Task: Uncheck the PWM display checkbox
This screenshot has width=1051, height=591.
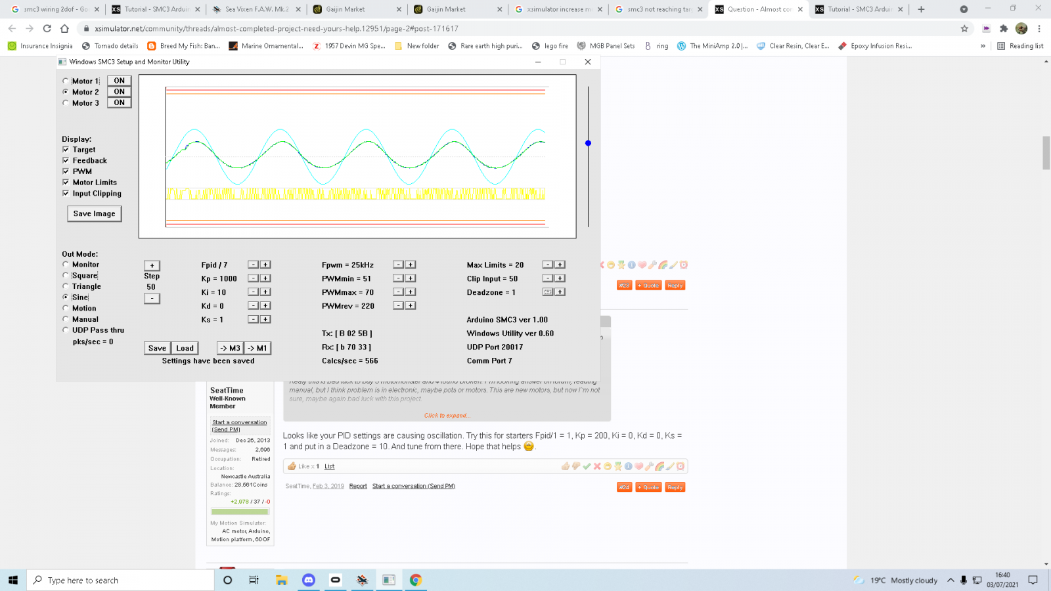Action: (x=66, y=171)
